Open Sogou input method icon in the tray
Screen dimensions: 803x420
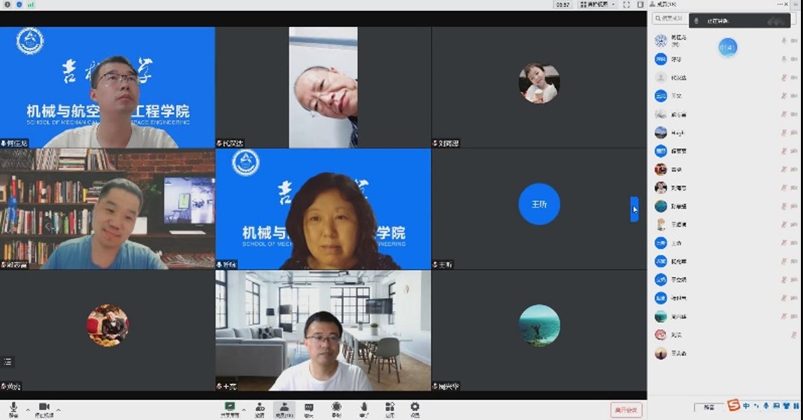733,405
